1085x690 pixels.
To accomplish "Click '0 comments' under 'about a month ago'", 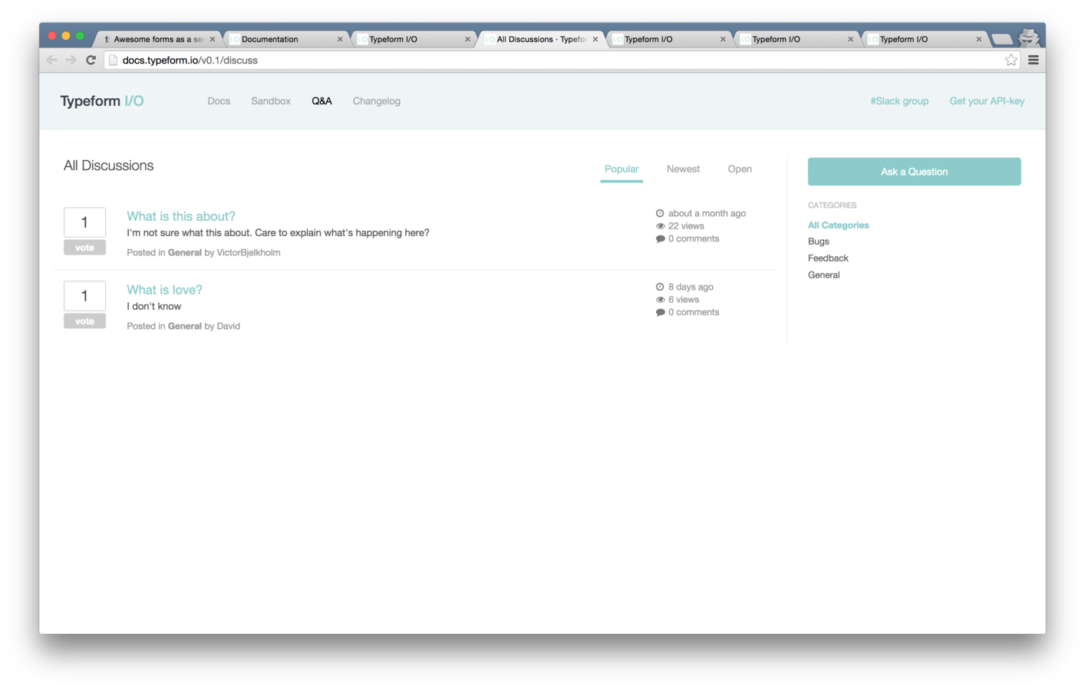I will (694, 239).
